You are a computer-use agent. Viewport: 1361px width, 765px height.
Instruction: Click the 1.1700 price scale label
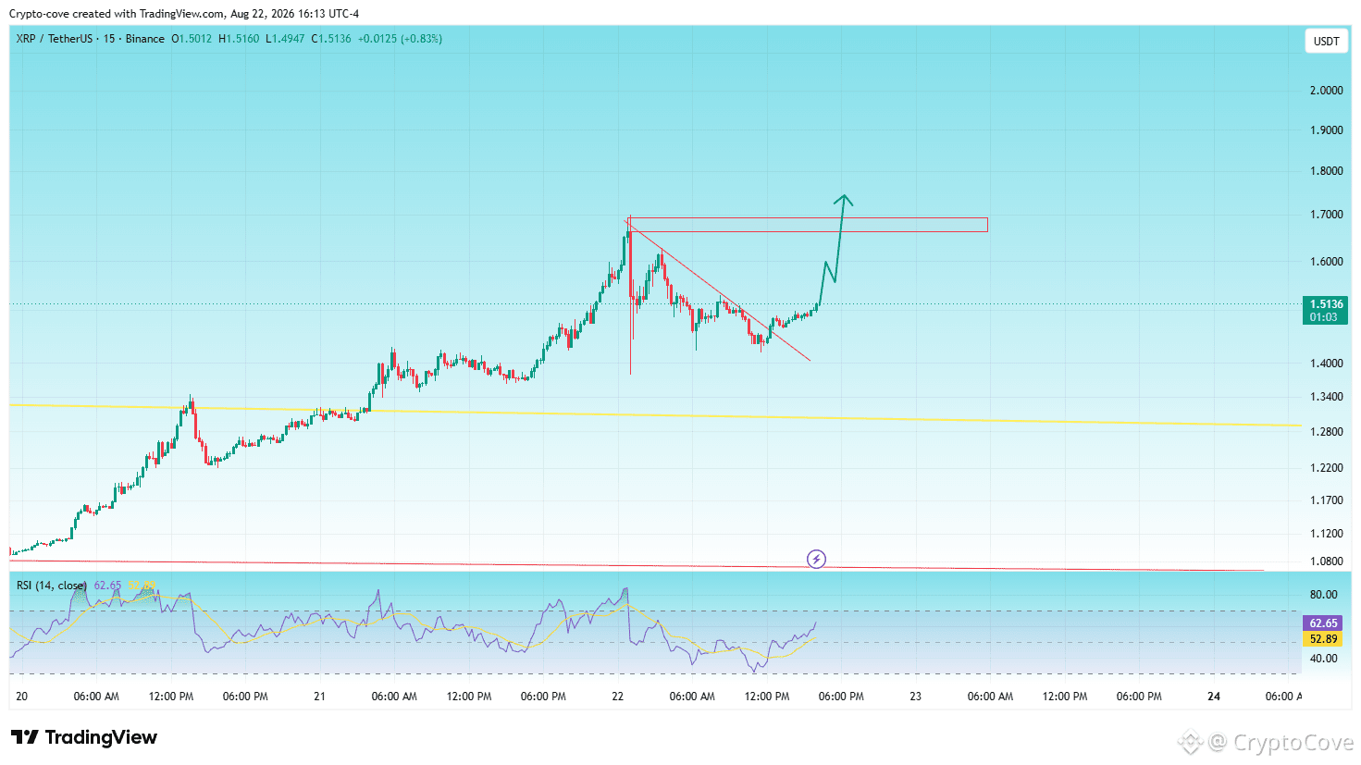(x=1326, y=500)
